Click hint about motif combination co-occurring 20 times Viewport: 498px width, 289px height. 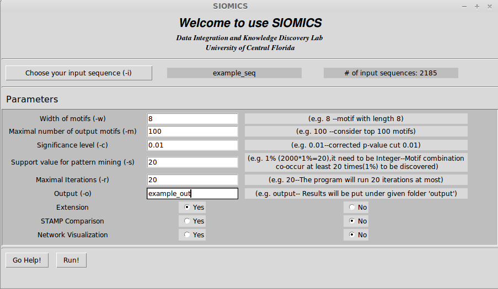pos(356,162)
